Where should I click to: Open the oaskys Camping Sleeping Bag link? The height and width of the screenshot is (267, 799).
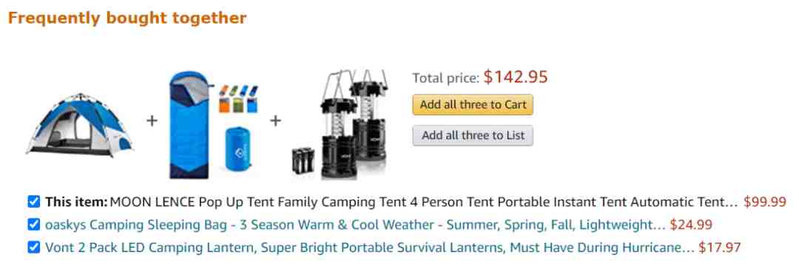tap(355, 225)
